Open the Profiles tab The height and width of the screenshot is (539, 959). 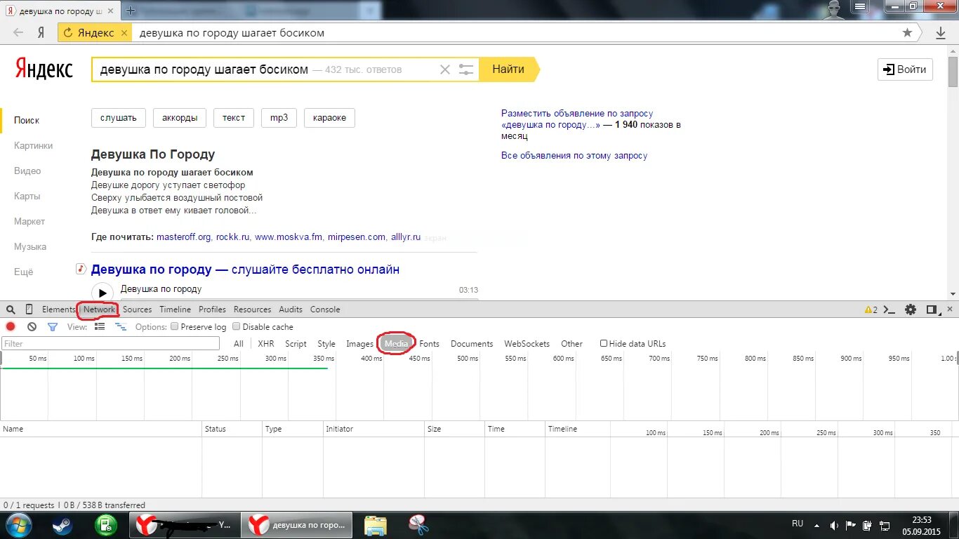[212, 310]
